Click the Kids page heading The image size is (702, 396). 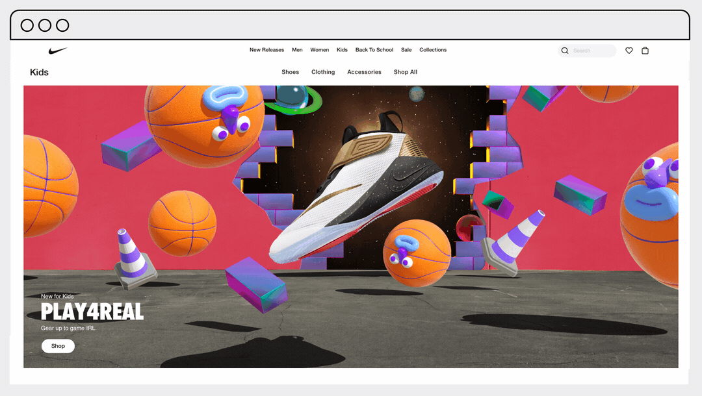pos(40,73)
